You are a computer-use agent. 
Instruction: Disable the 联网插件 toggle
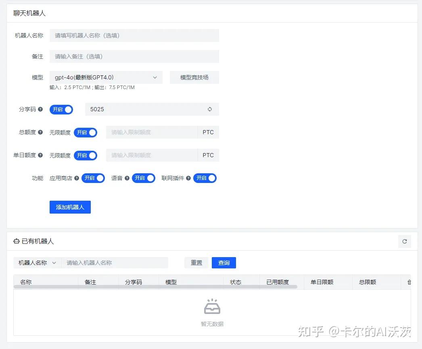point(205,178)
